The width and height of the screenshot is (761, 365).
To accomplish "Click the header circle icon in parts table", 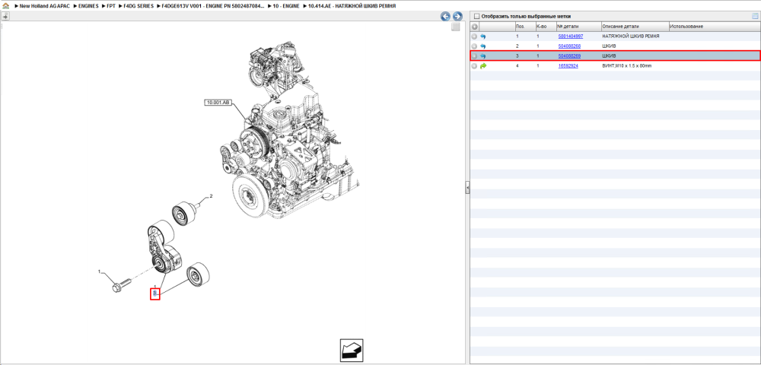I will tap(475, 26).
